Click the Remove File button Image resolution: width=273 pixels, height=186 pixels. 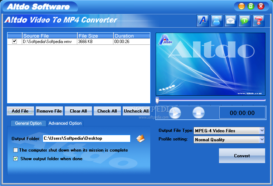click(x=49, y=111)
